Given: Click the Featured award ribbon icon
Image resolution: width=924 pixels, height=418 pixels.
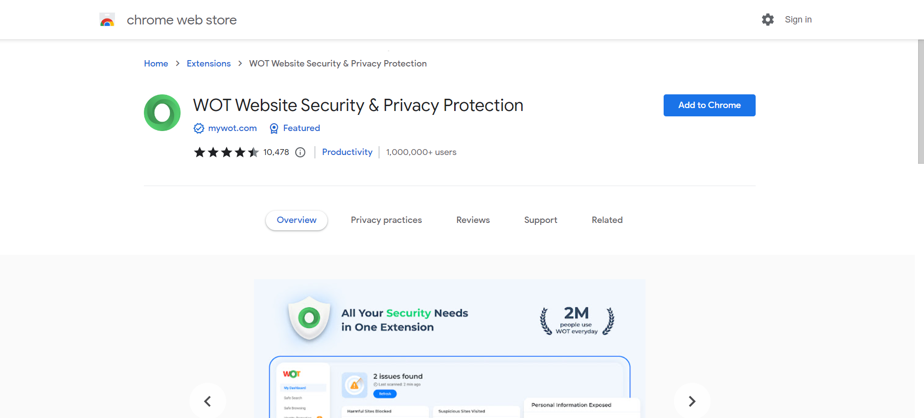Looking at the screenshot, I should [274, 128].
